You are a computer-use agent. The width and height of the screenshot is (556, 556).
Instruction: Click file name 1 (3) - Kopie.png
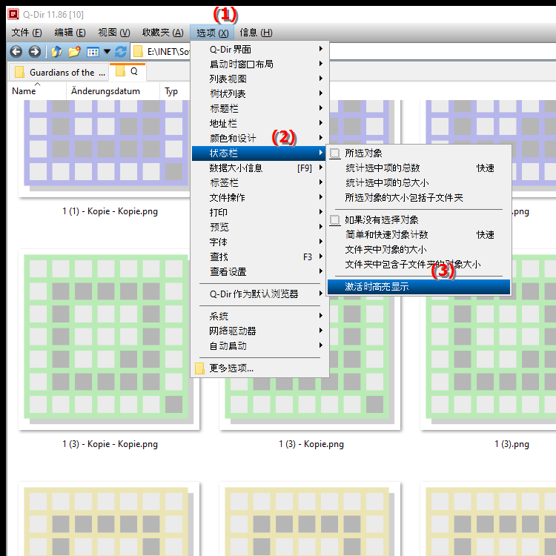pyautogui.click(x=311, y=444)
